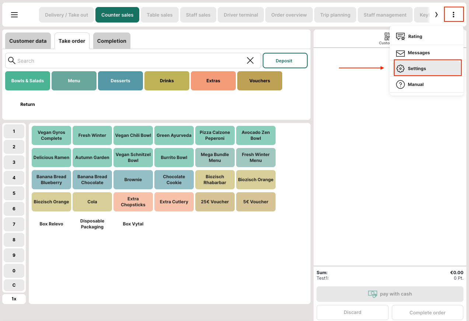Click the Return button

coord(28,104)
